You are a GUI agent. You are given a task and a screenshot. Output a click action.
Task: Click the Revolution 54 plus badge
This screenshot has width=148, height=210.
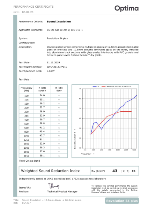pos(122,201)
